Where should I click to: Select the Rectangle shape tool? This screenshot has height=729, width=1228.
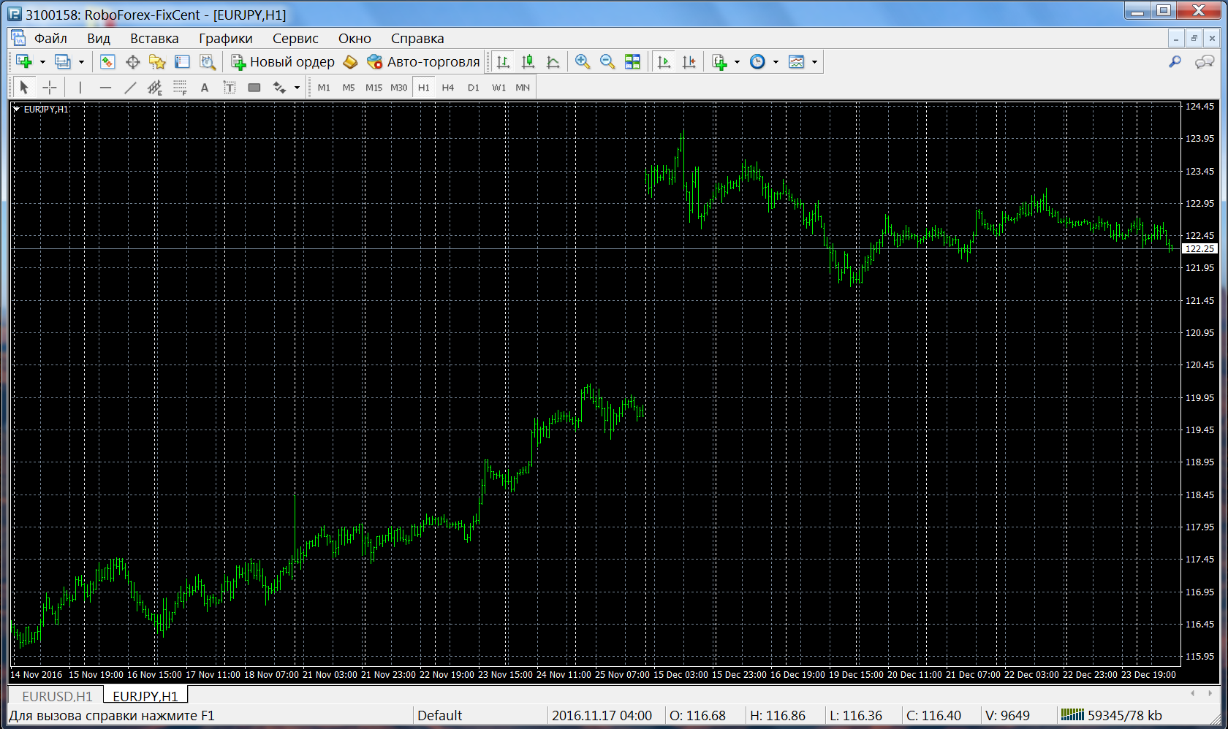point(254,88)
